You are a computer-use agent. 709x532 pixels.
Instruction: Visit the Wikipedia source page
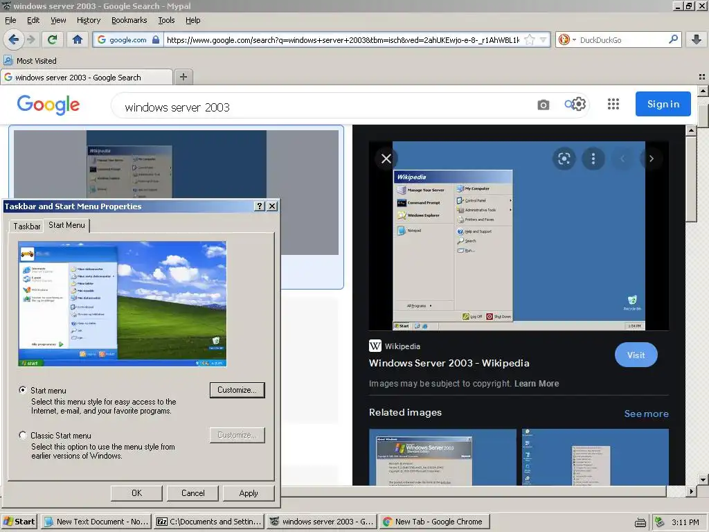click(636, 355)
